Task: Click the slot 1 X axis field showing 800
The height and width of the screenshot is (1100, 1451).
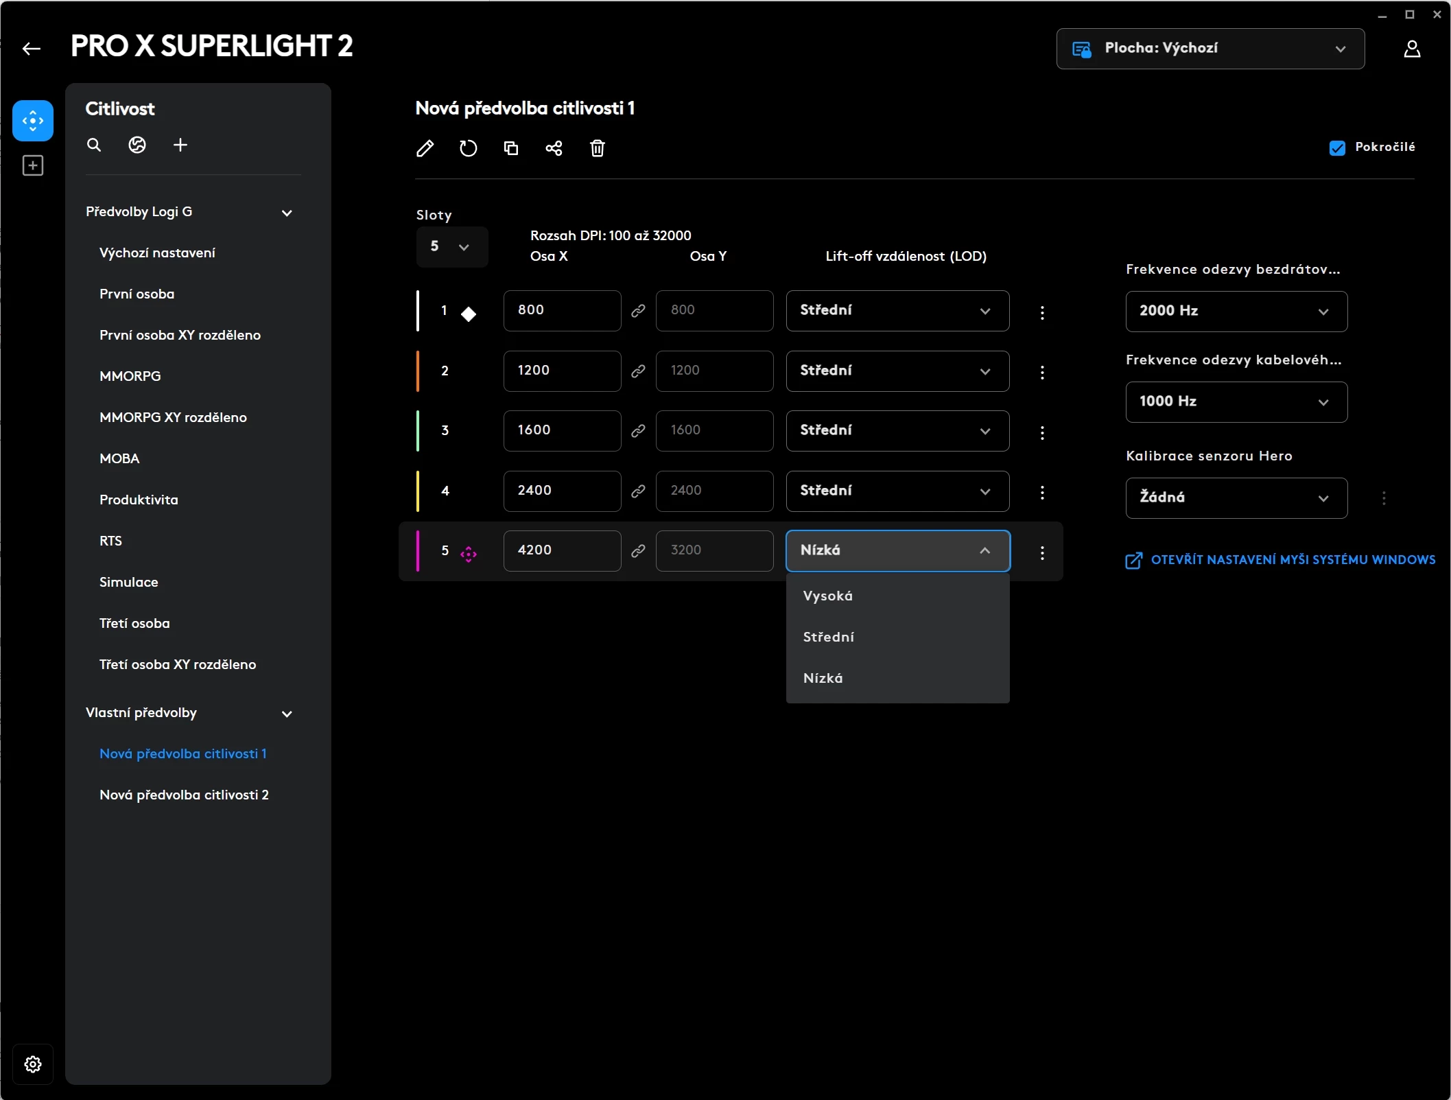Action: coord(562,311)
